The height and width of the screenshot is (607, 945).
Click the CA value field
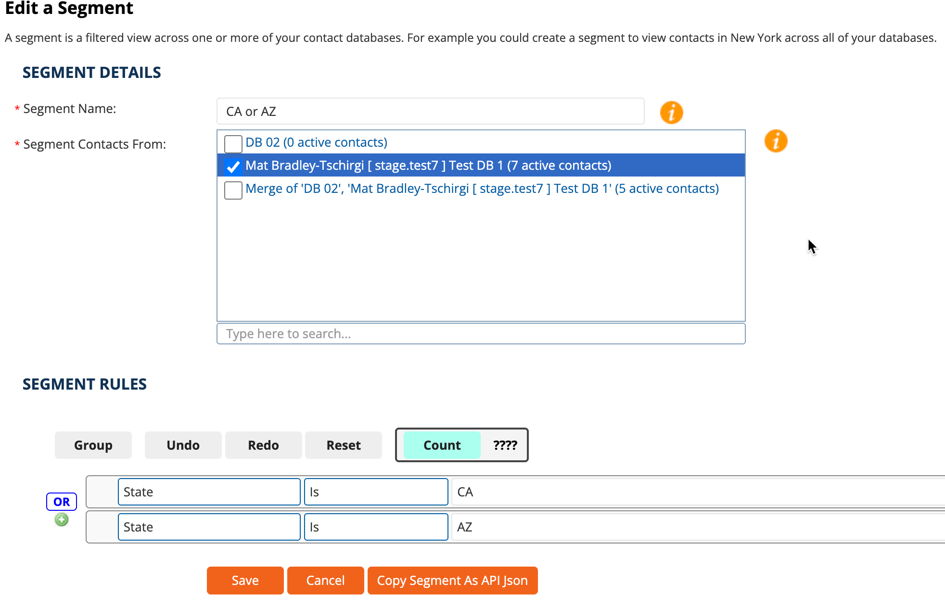coord(698,492)
